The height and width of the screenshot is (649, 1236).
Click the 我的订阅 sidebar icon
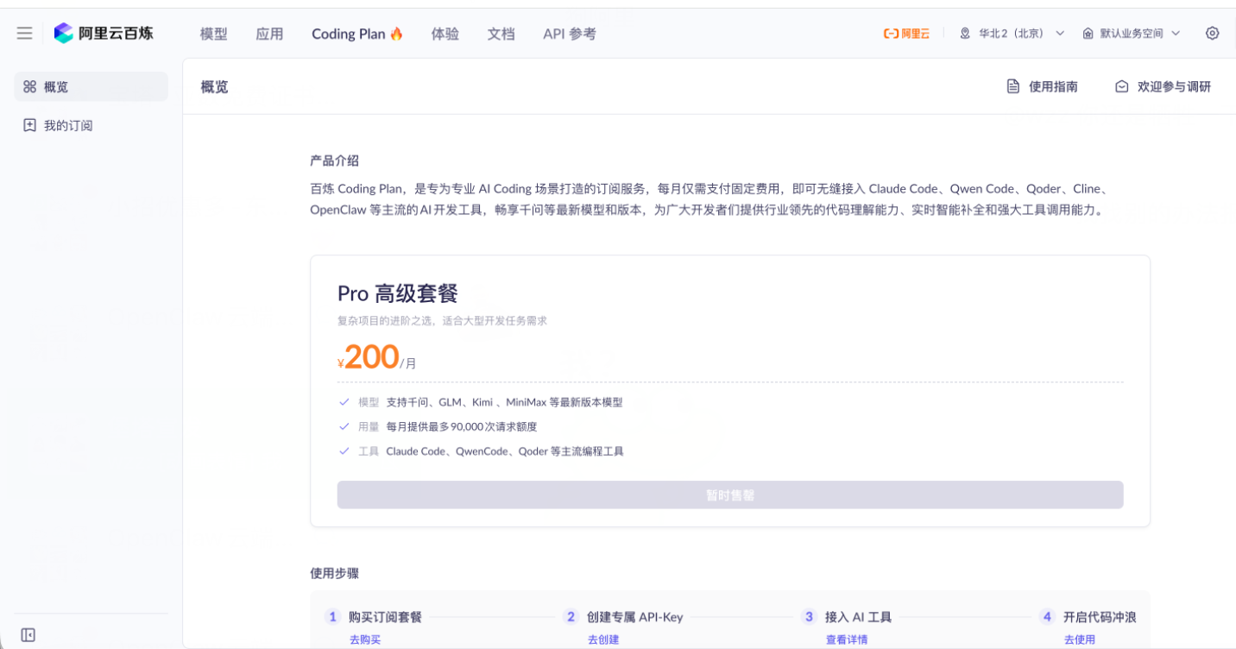pos(30,125)
